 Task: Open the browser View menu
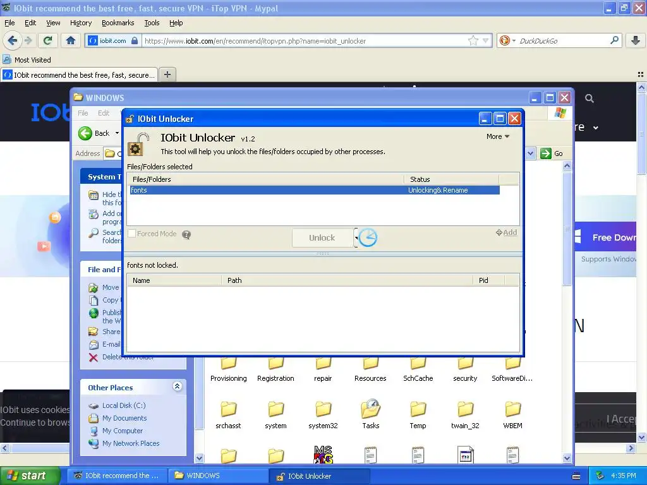tap(53, 23)
